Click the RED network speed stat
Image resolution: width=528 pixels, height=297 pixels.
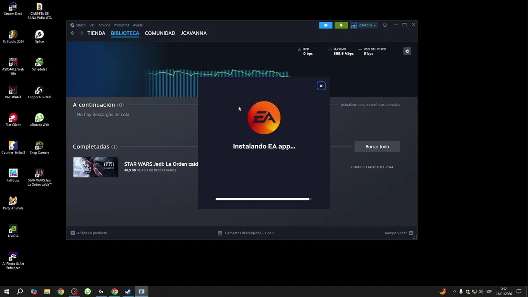[x=306, y=52]
